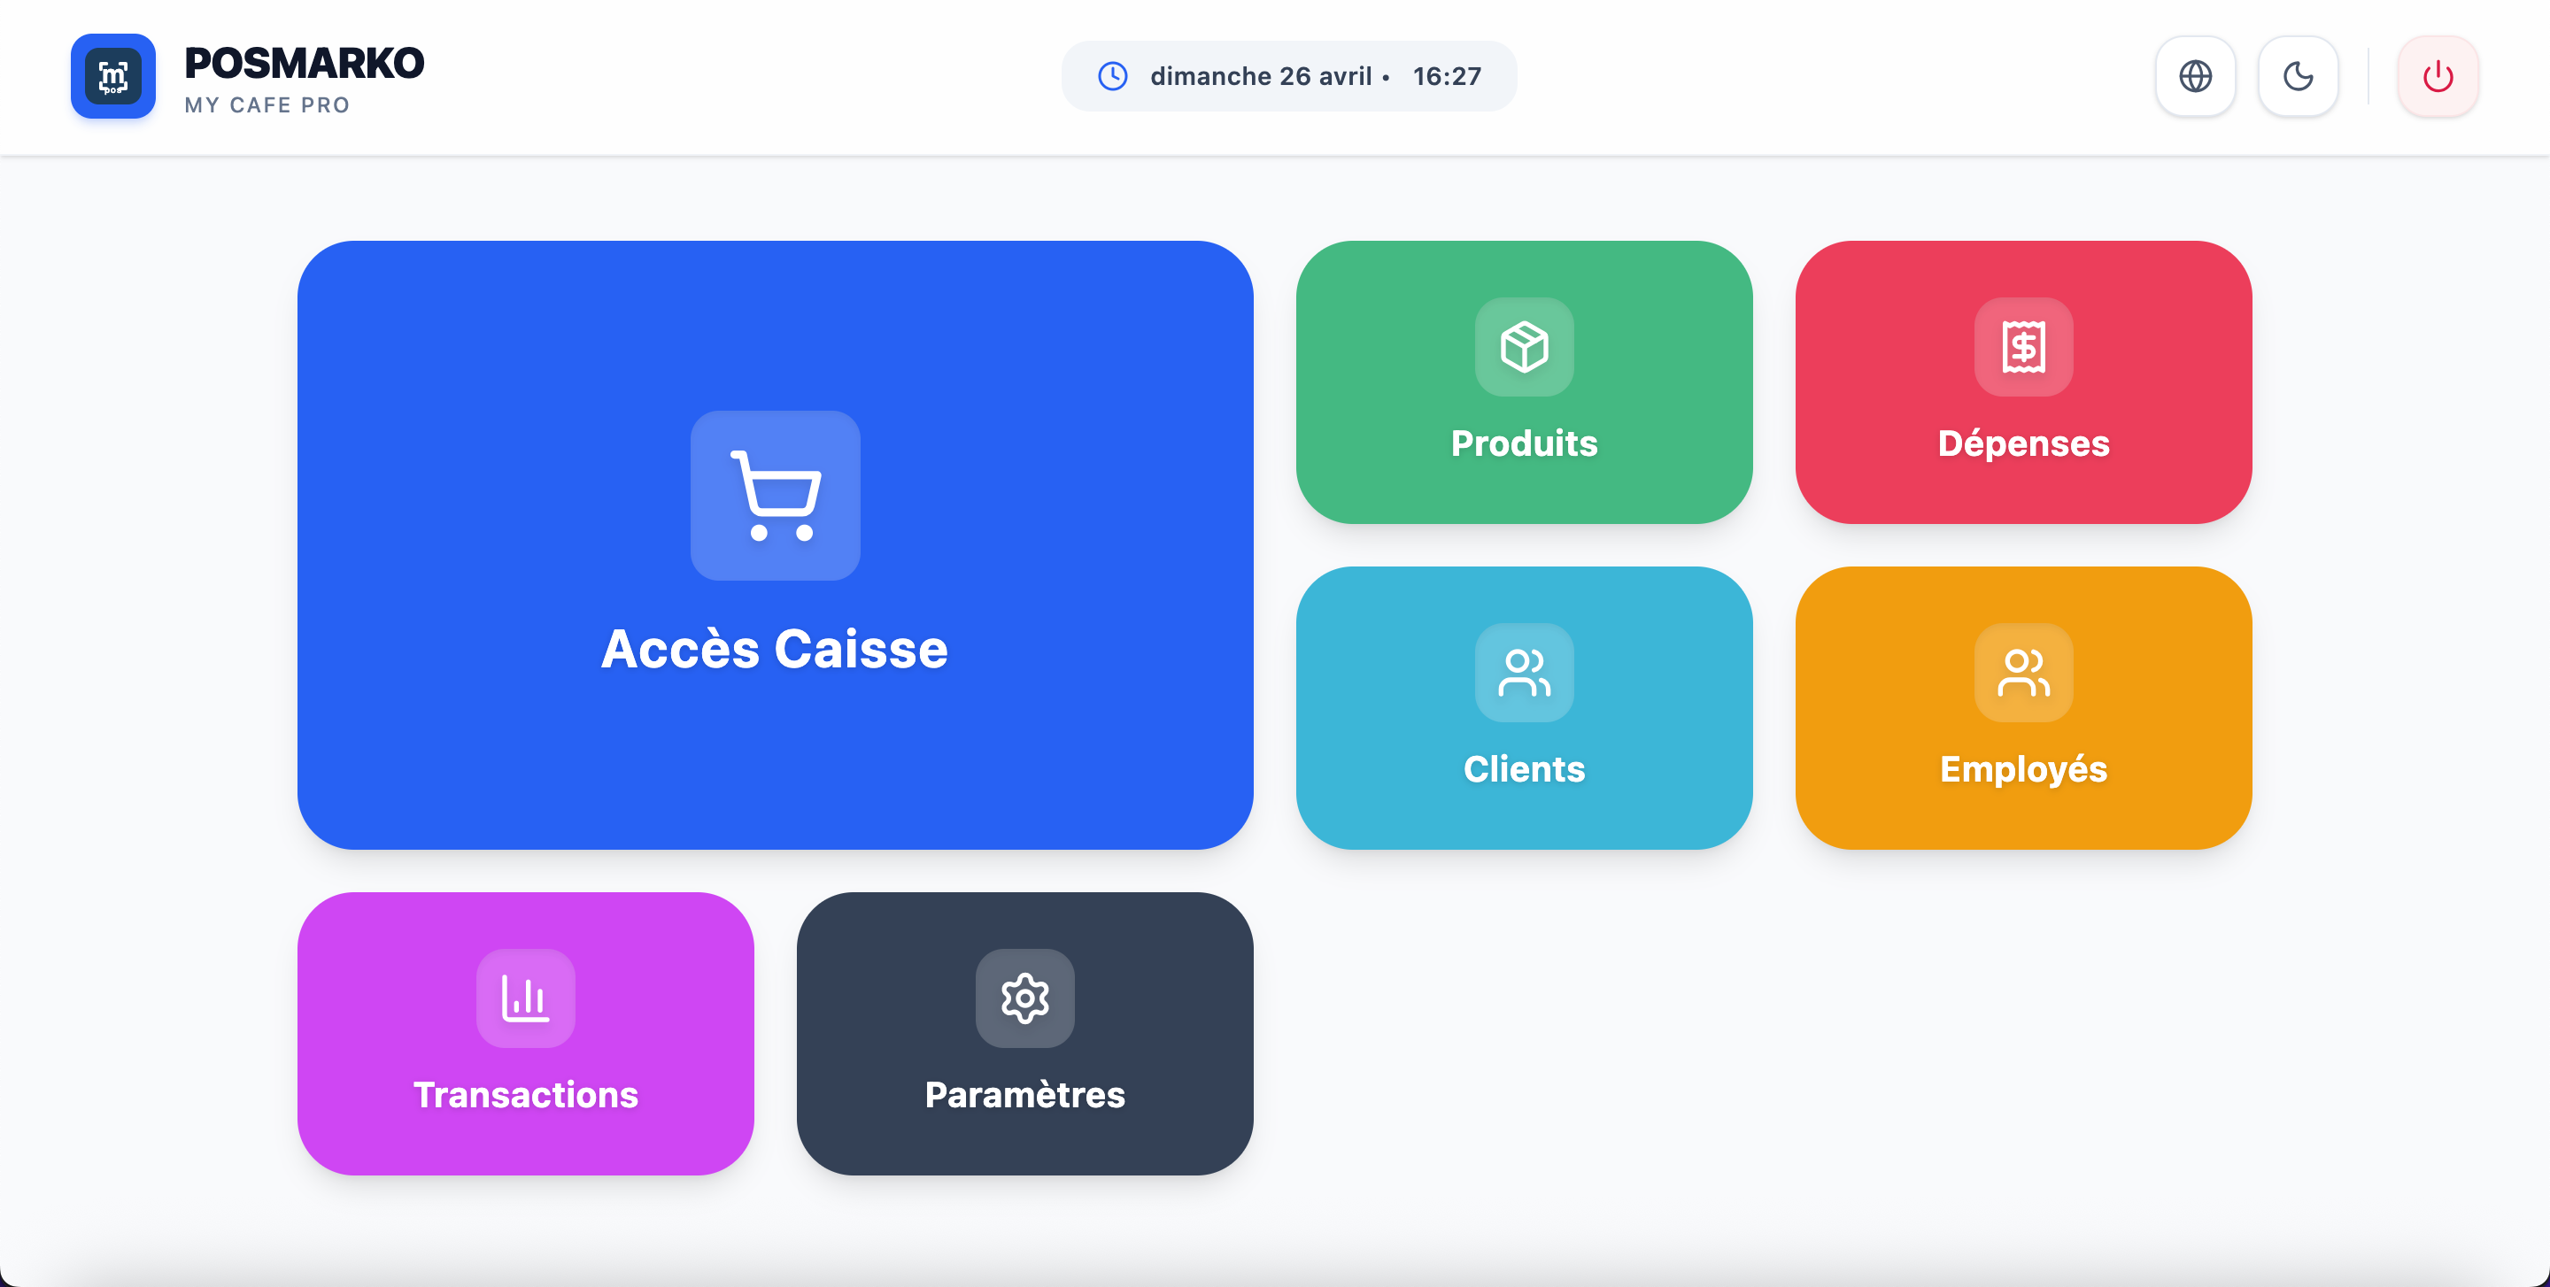
Task: Click the "dimanche 26 avril" date text
Action: (1260, 76)
